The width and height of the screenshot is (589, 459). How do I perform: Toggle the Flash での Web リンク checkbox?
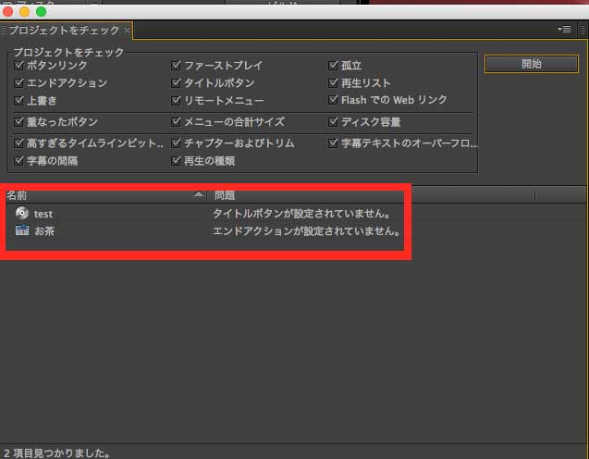[334, 101]
